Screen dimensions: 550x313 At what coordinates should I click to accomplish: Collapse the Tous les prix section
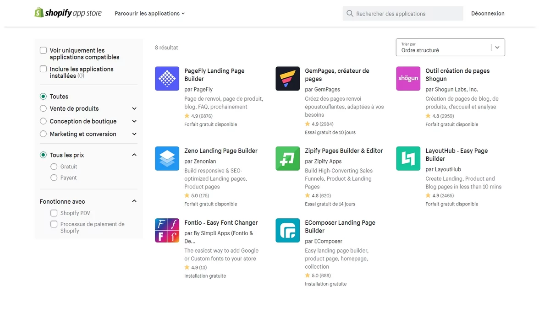point(134,155)
